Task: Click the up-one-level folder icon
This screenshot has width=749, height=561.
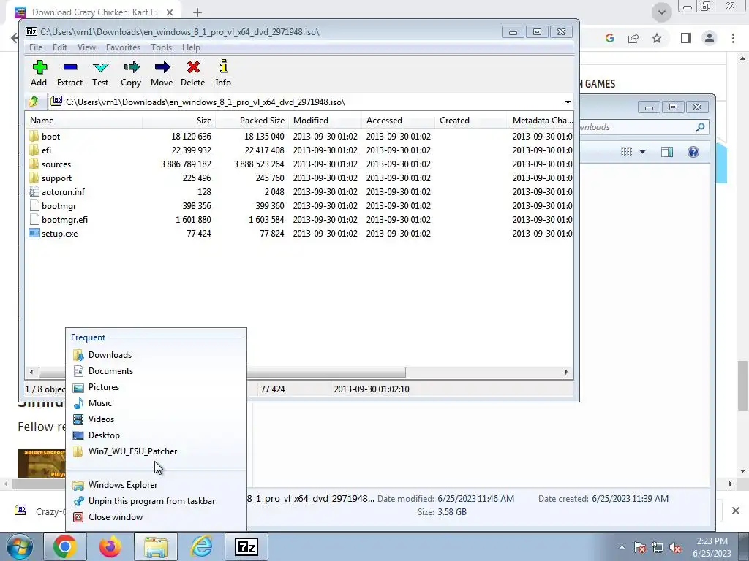Action: click(34, 102)
